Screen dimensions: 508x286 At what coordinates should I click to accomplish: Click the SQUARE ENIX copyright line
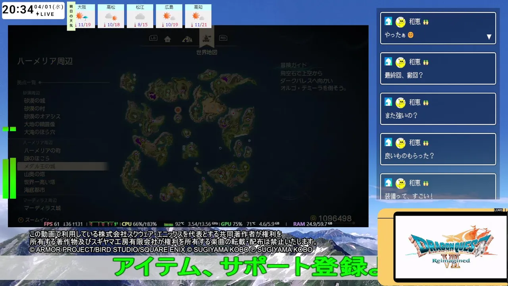pos(171,250)
